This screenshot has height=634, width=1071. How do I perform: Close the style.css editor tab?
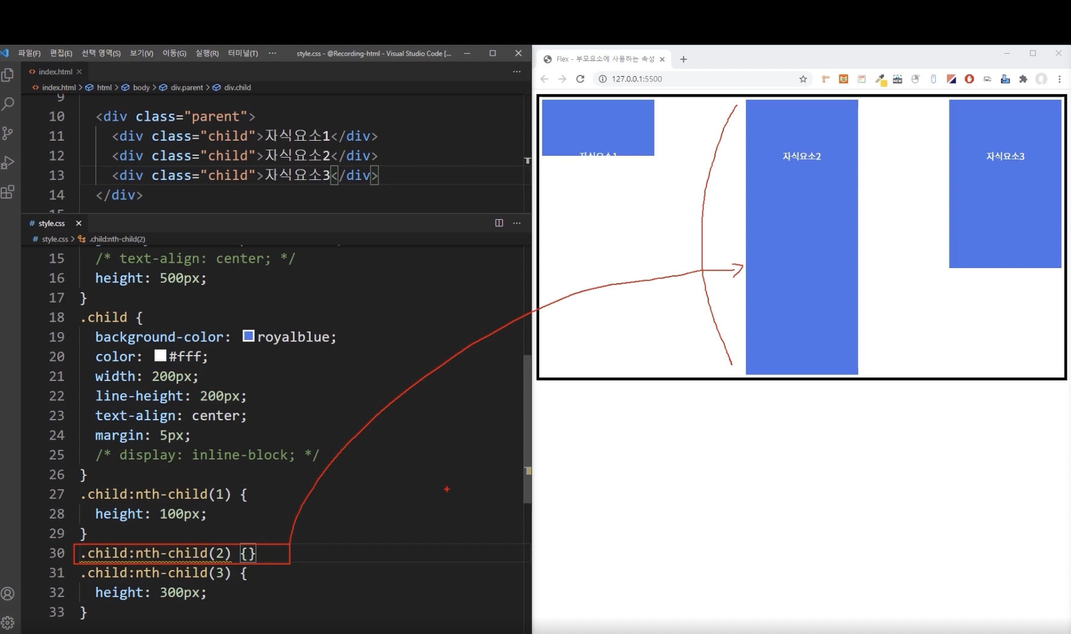79,223
